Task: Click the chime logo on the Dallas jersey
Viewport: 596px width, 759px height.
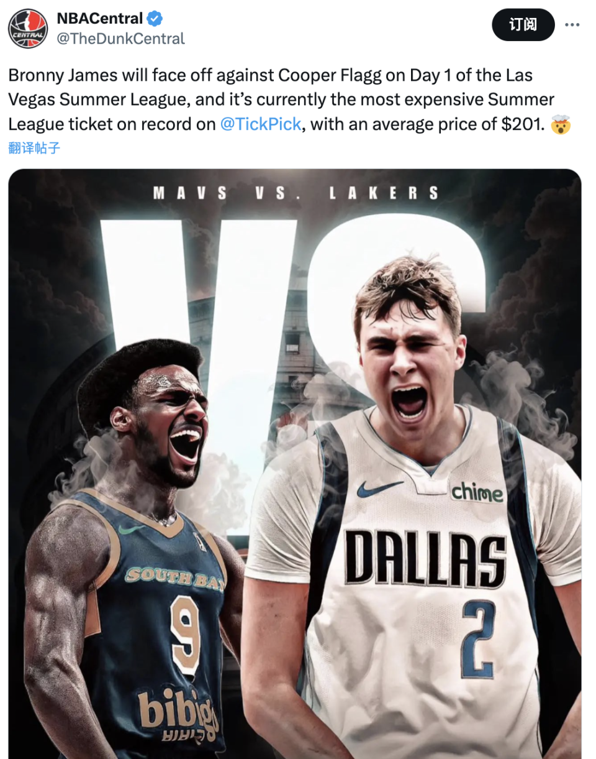Action: (477, 492)
